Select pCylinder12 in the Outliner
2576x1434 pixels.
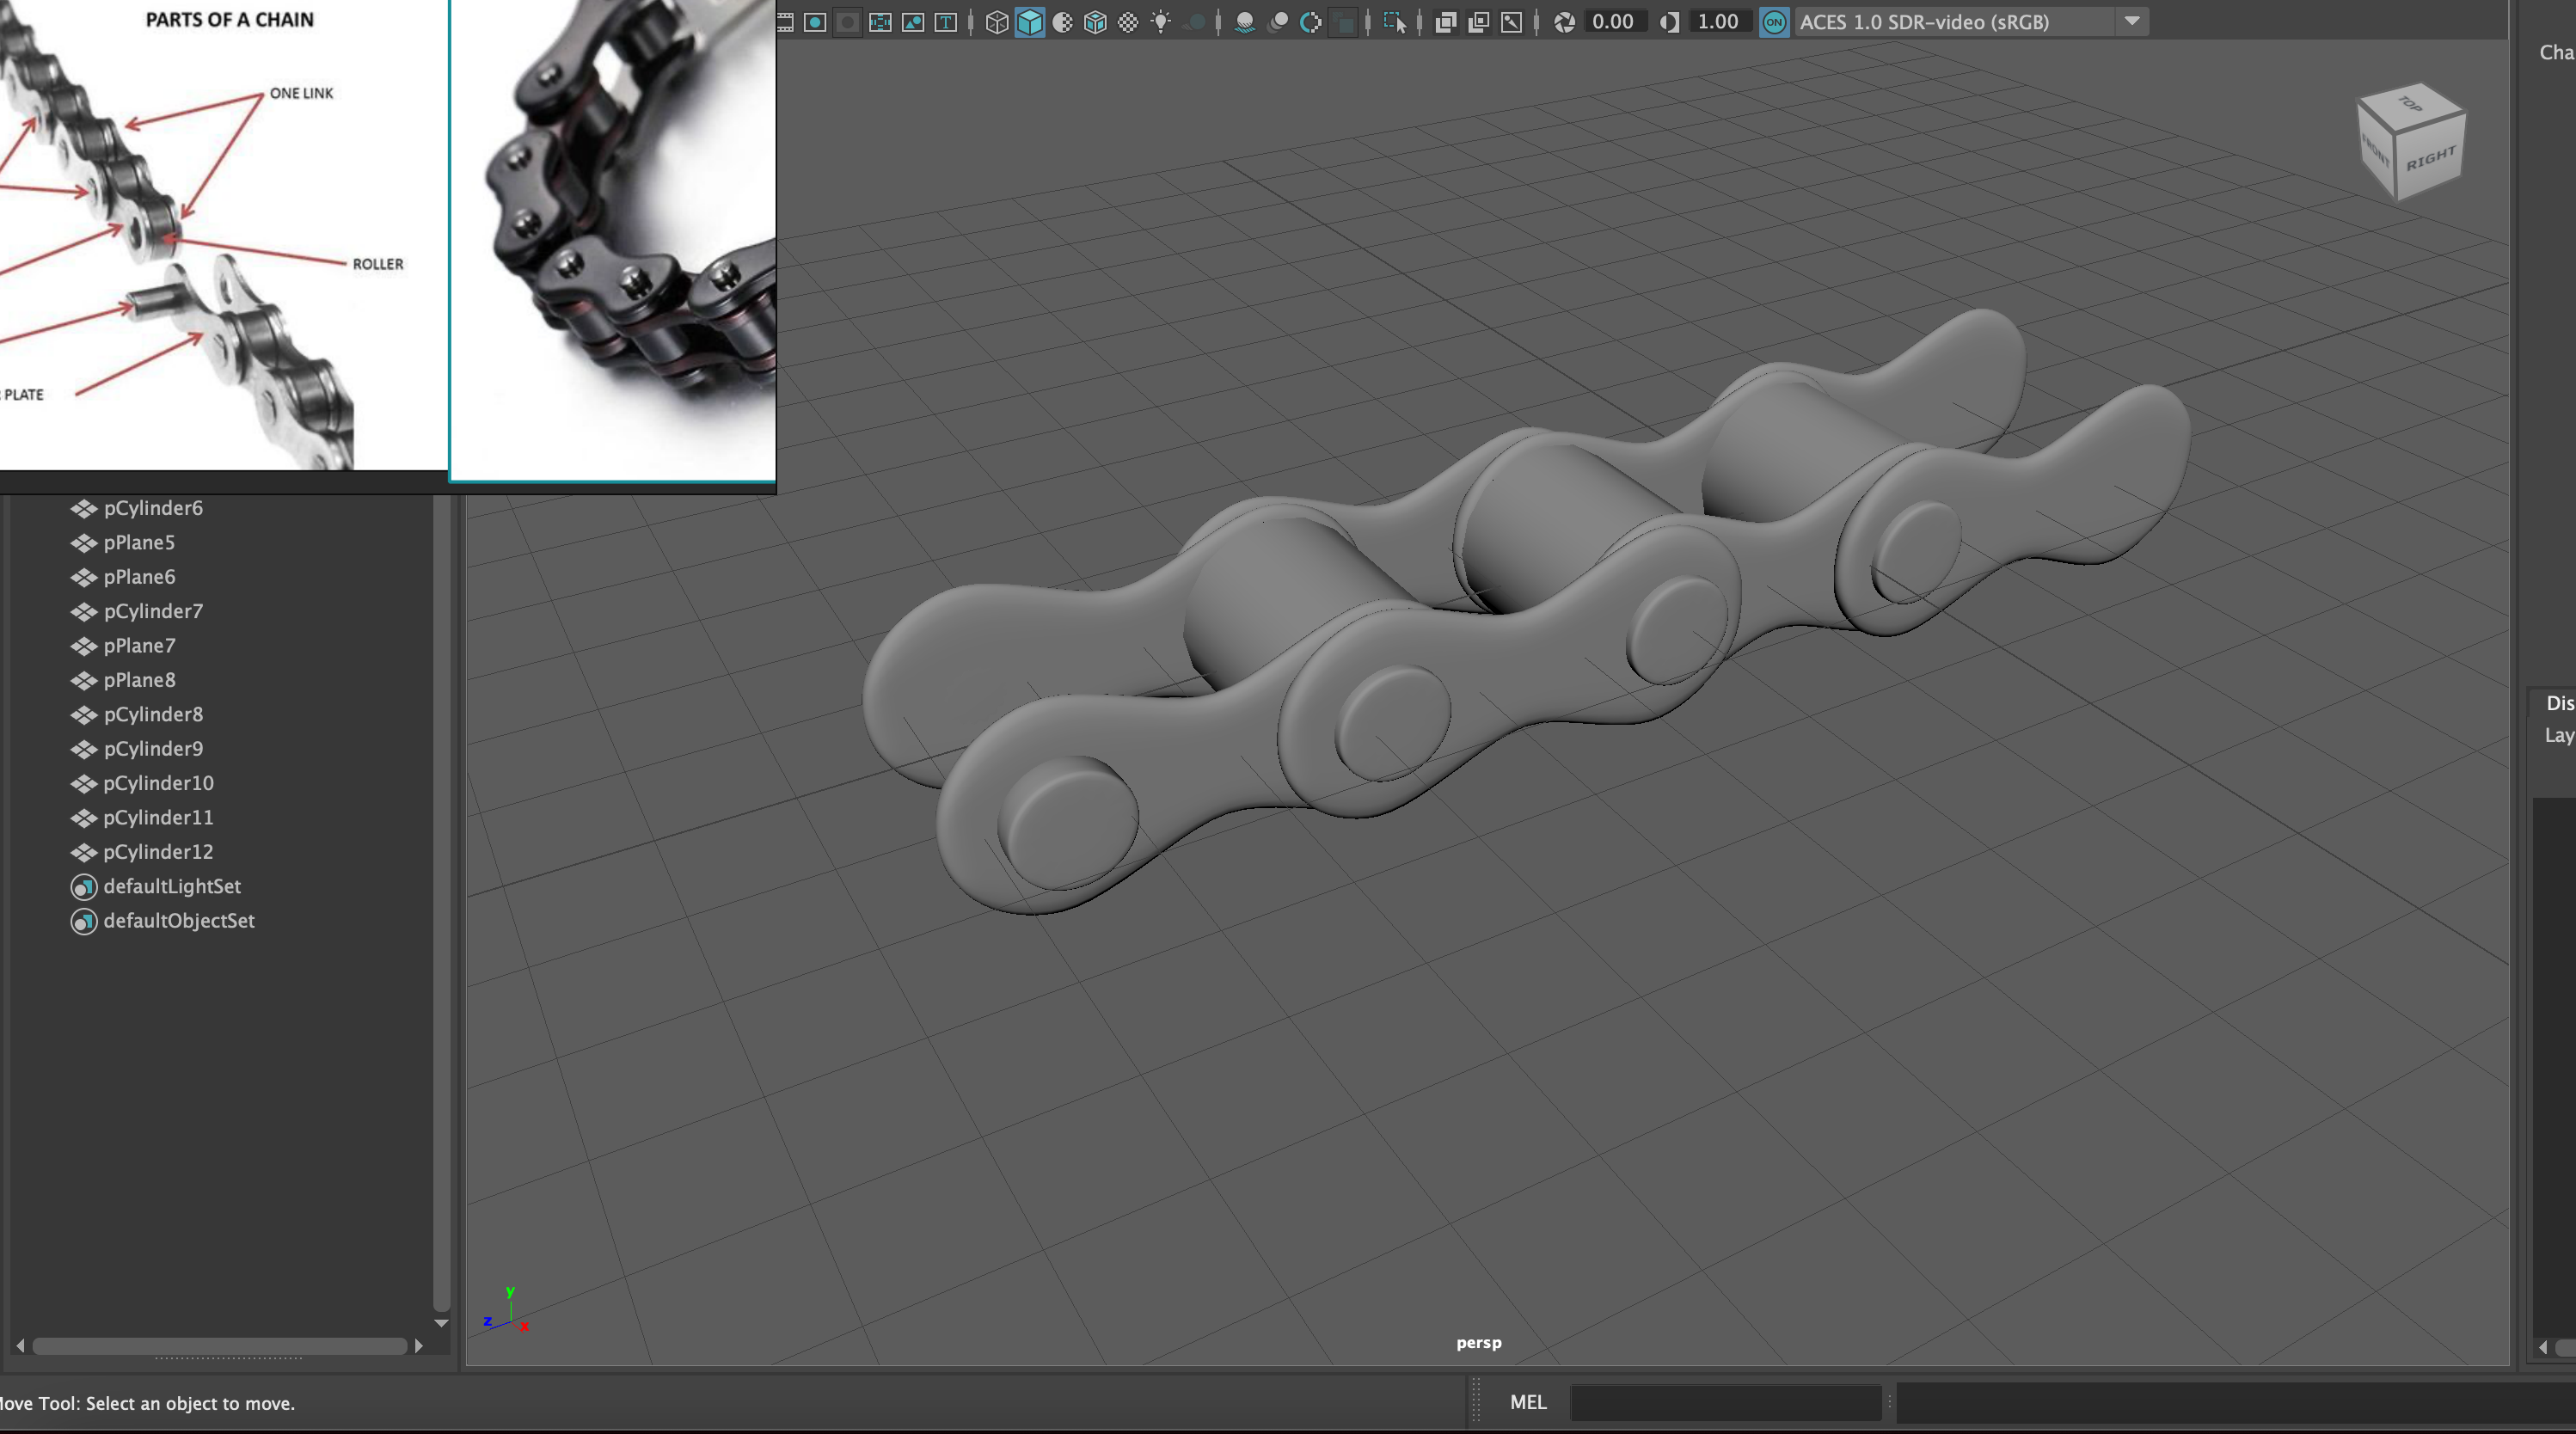158,852
